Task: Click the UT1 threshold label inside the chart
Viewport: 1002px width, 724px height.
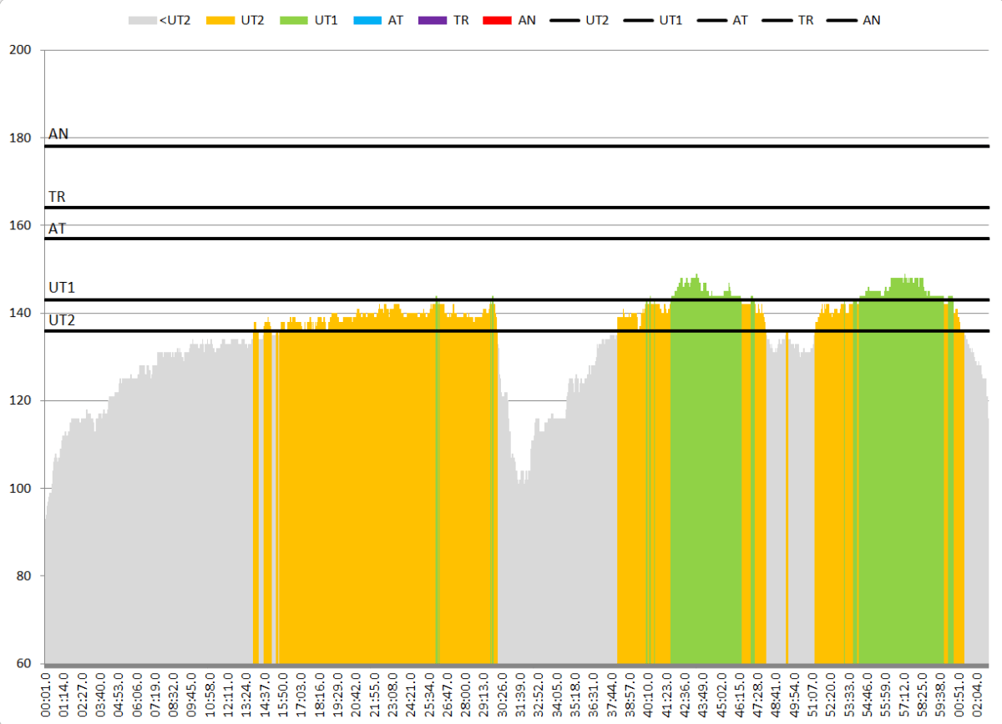Action: (x=62, y=288)
